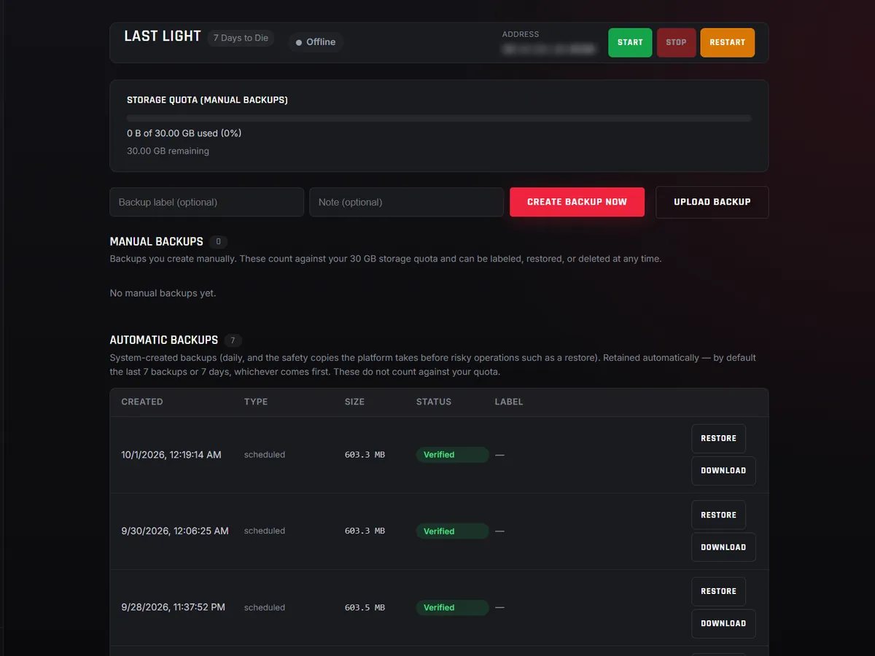Screen dimensions: 875x656
Task: Click the 603.5 MB size cell
Action: pos(365,607)
